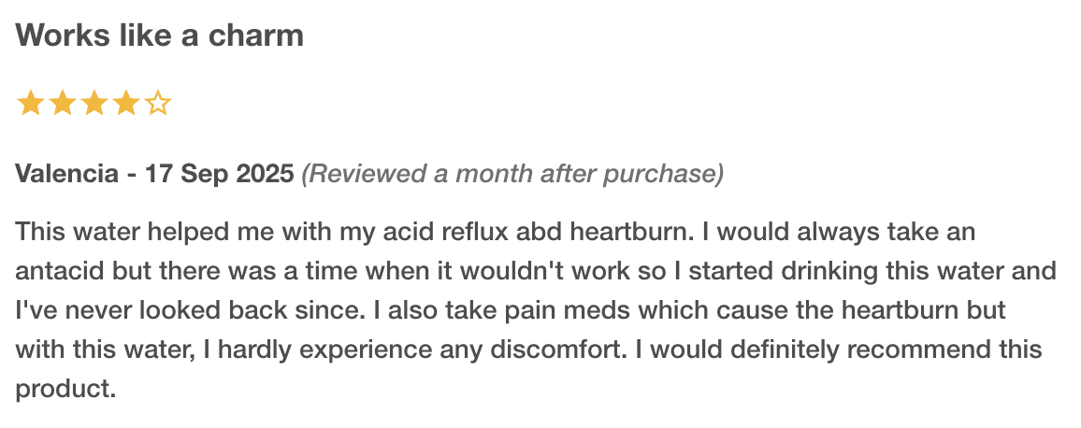
Task: Click the "Works like a charm" review title
Action: pyautogui.click(x=160, y=36)
